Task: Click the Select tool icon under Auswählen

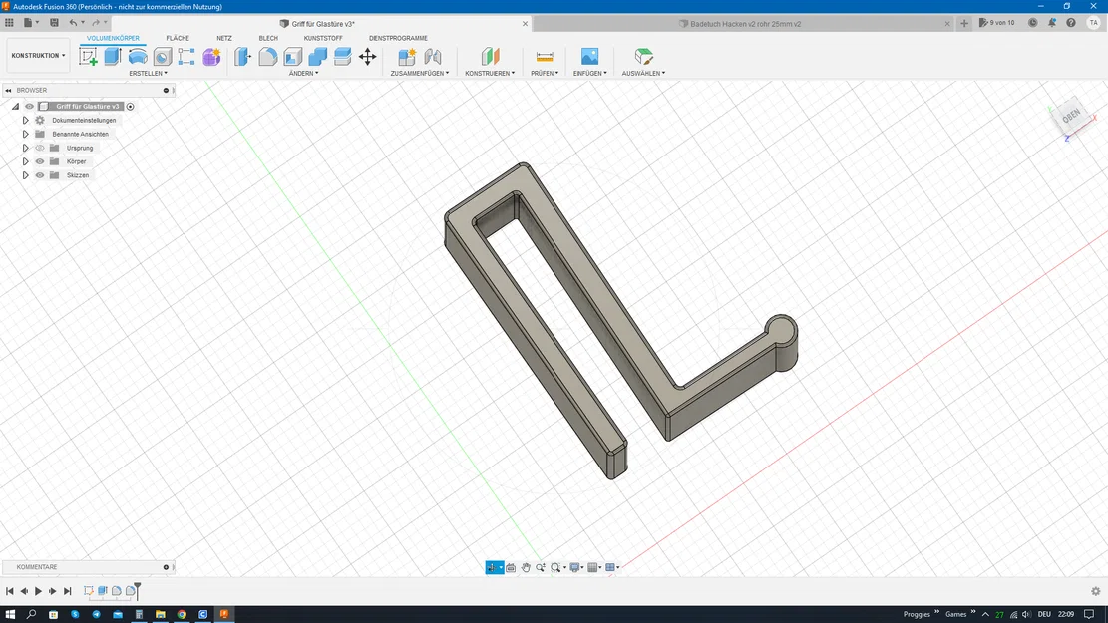Action: [643, 57]
